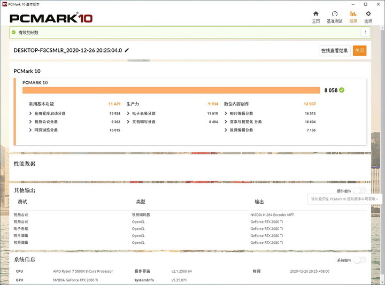
Task: Click the 测试 column header
Action: (x=22, y=202)
